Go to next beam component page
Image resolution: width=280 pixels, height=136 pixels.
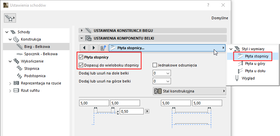click(94, 48)
